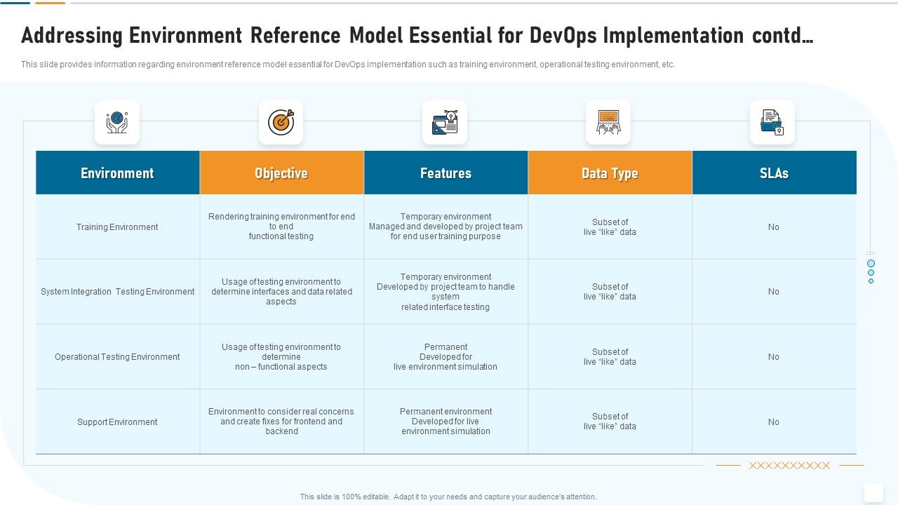
Task: Select the Training Environment table cell
Action: tap(117, 227)
